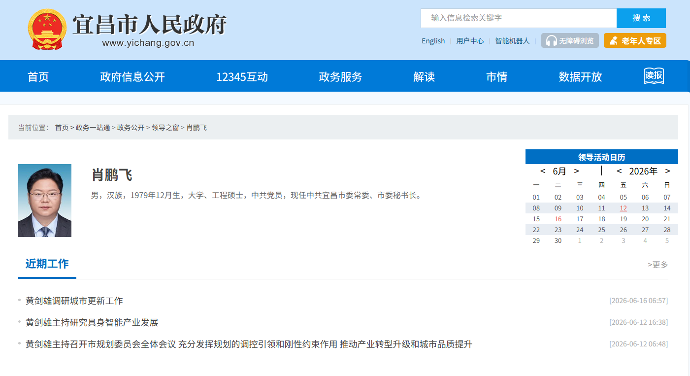690x376 pixels.
Task: Select calendar date 12 highlighted in red
Action: [x=623, y=208]
